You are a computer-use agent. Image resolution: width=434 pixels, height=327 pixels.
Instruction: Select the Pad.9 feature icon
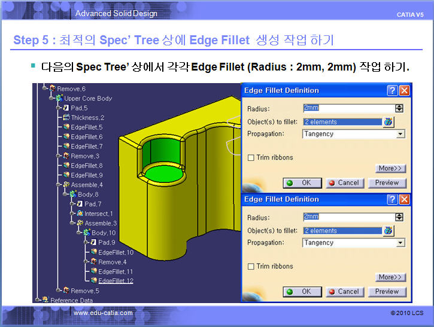tap(93, 242)
